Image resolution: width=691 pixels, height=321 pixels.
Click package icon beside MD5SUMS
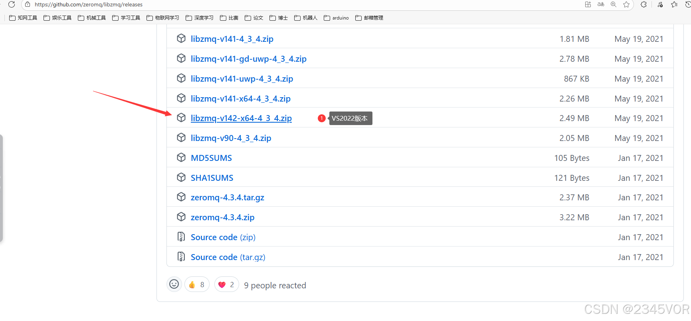(181, 157)
